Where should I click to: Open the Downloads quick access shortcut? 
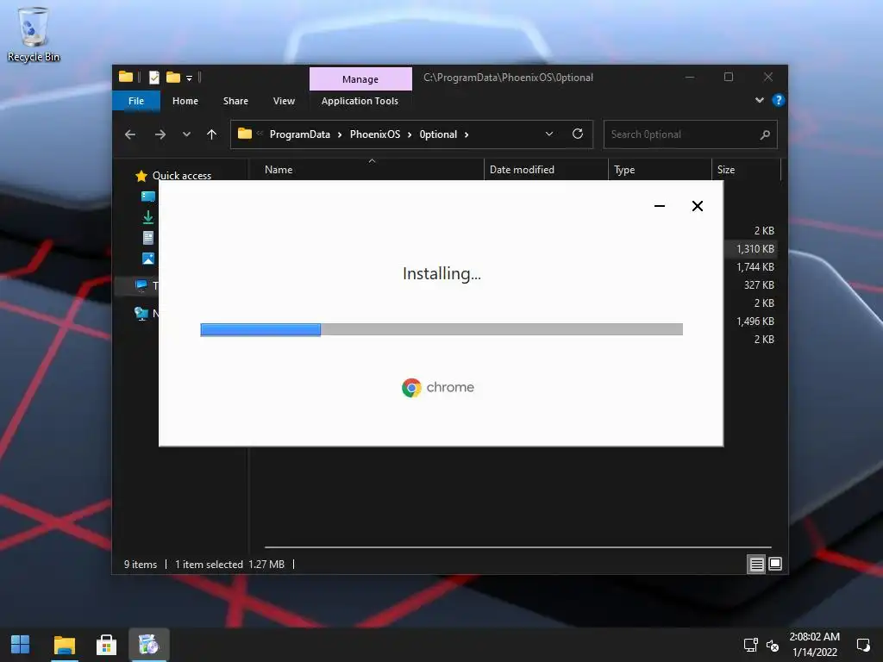(148, 216)
